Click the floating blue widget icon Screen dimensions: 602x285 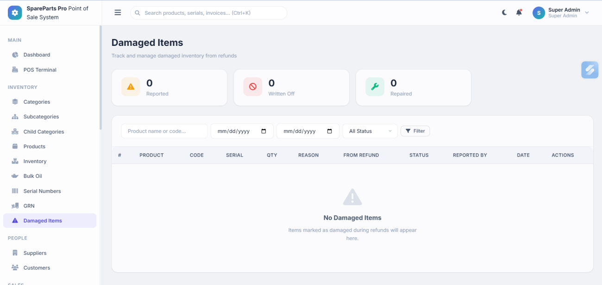590,70
